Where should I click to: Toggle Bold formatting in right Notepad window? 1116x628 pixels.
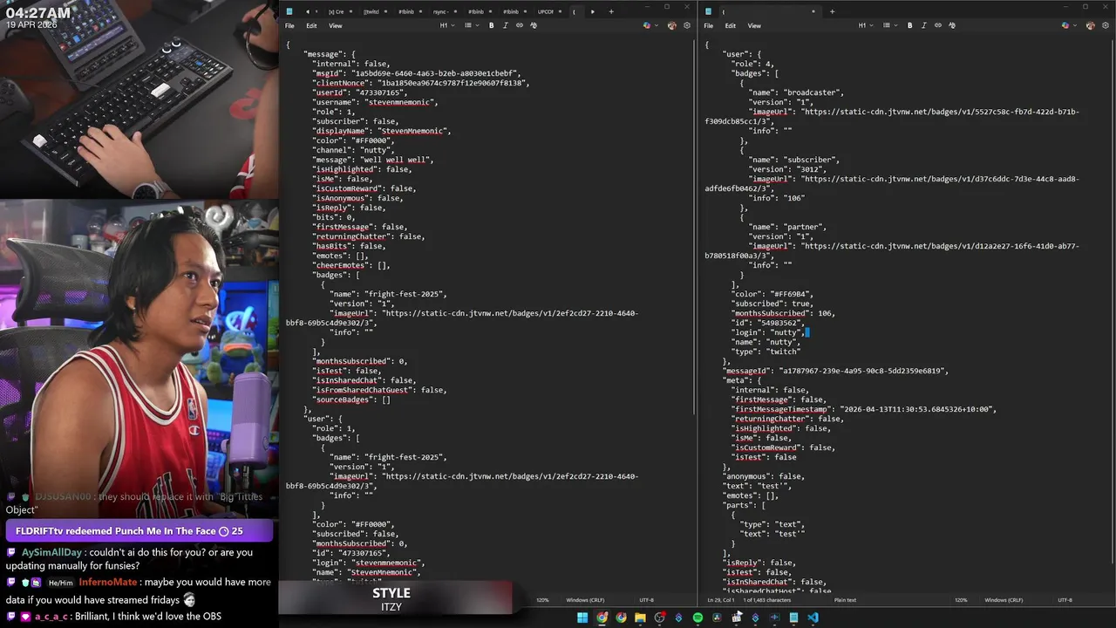pyautogui.click(x=909, y=25)
